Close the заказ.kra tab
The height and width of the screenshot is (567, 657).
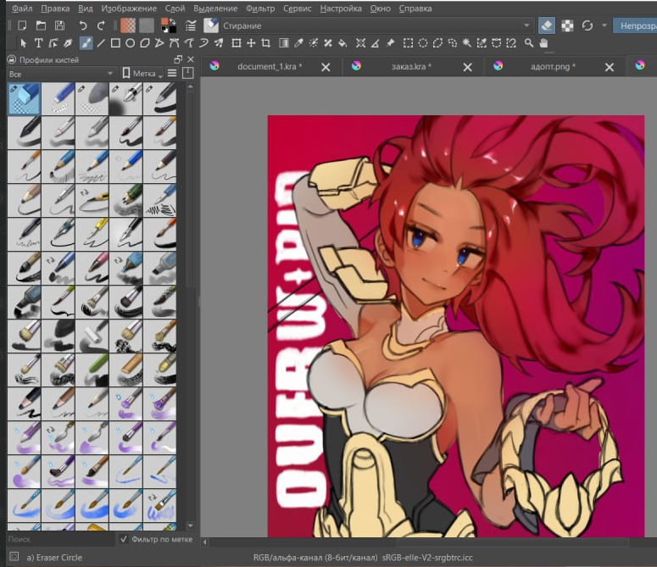click(468, 67)
